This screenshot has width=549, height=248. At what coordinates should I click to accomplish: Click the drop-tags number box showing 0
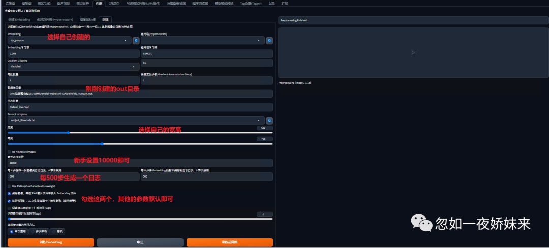click(265, 214)
